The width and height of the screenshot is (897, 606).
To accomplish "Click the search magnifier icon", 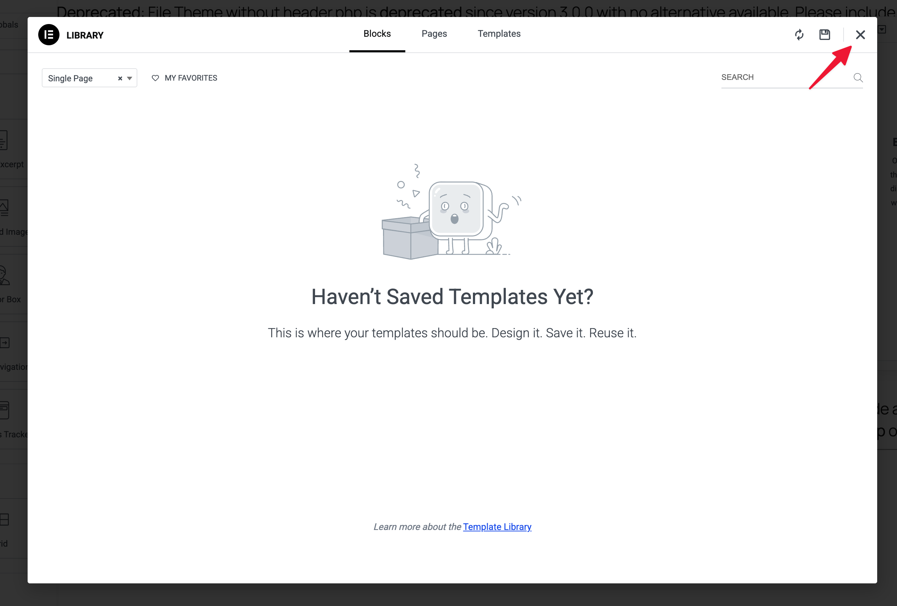I will [858, 78].
